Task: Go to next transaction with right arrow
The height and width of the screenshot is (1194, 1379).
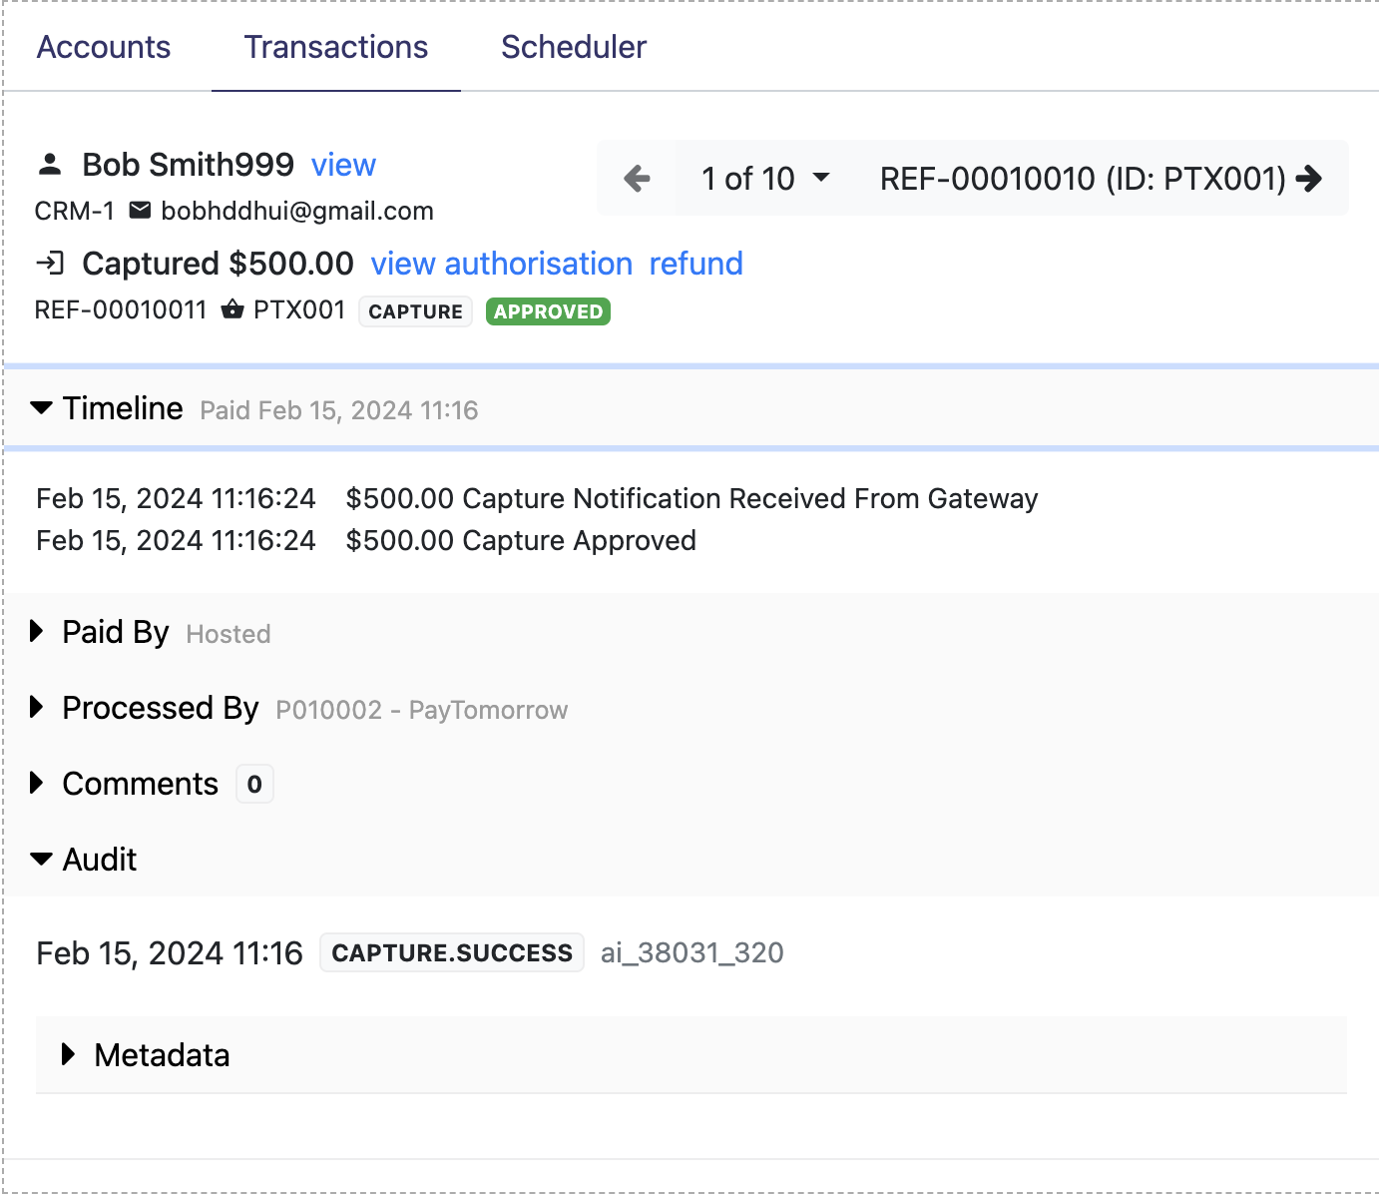Action: (1309, 179)
